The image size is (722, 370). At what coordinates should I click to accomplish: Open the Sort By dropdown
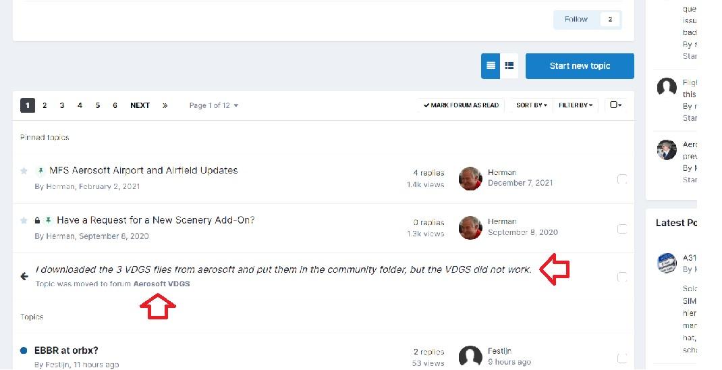(x=531, y=105)
